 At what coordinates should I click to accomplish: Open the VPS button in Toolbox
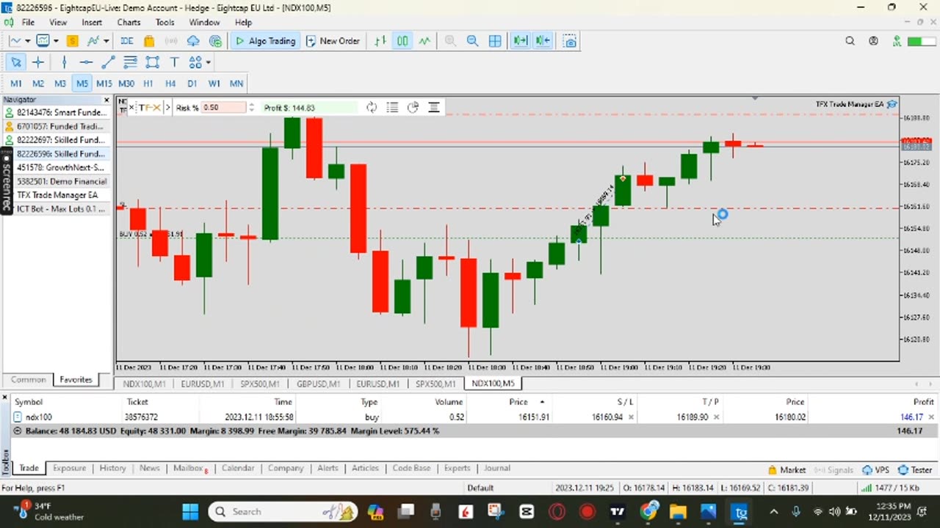(x=876, y=470)
